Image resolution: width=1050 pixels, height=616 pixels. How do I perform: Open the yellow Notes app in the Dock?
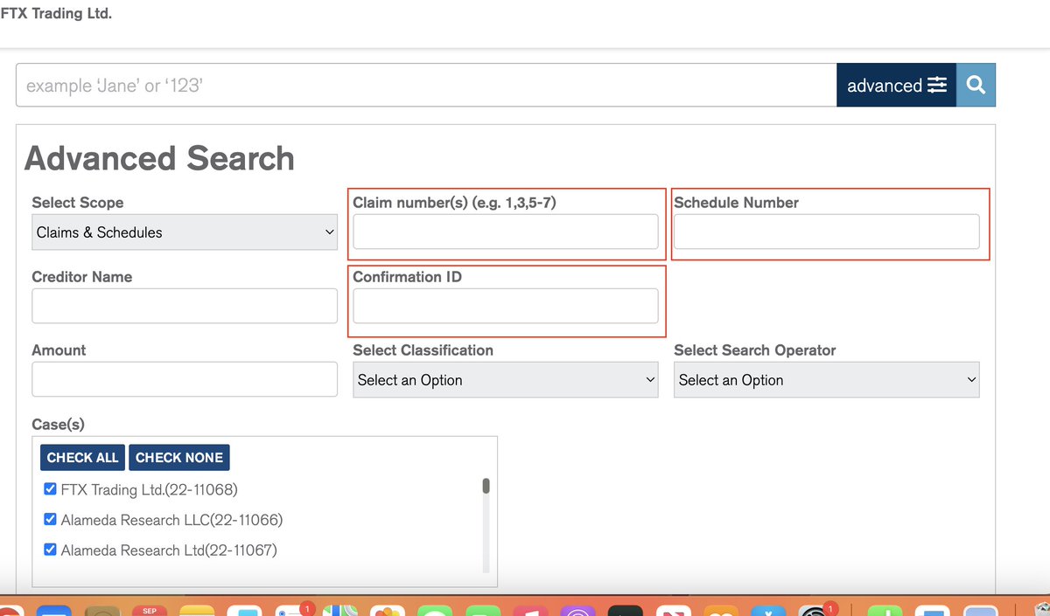[197, 610]
